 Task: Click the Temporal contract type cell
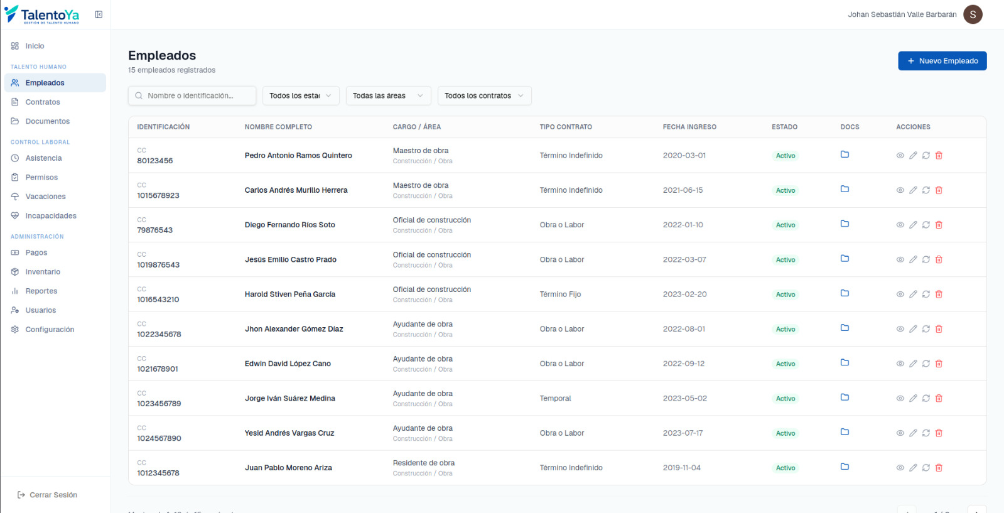555,398
